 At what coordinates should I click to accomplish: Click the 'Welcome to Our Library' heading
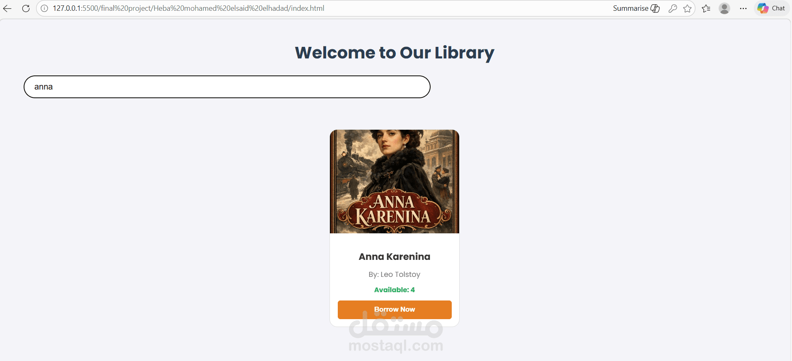[x=395, y=53]
